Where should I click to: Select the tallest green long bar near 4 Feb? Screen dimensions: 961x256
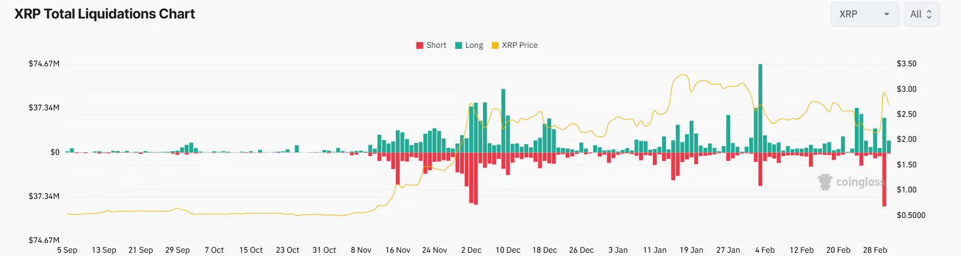click(x=760, y=109)
